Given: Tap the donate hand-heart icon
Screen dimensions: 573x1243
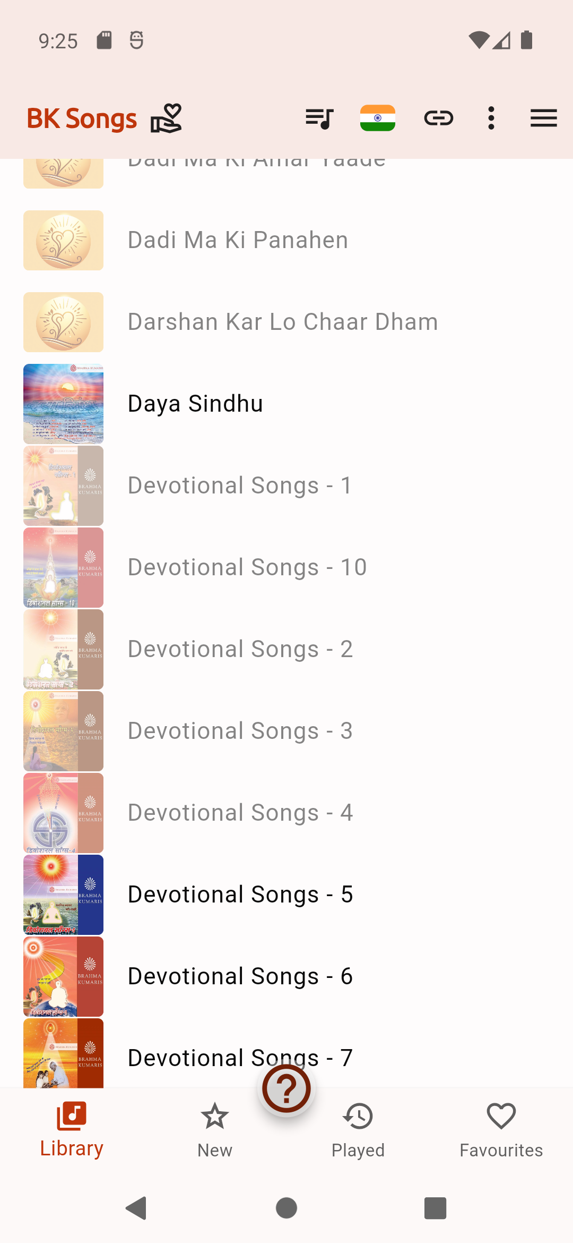Looking at the screenshot, I should pyautogui.click(x=167, y=118).
